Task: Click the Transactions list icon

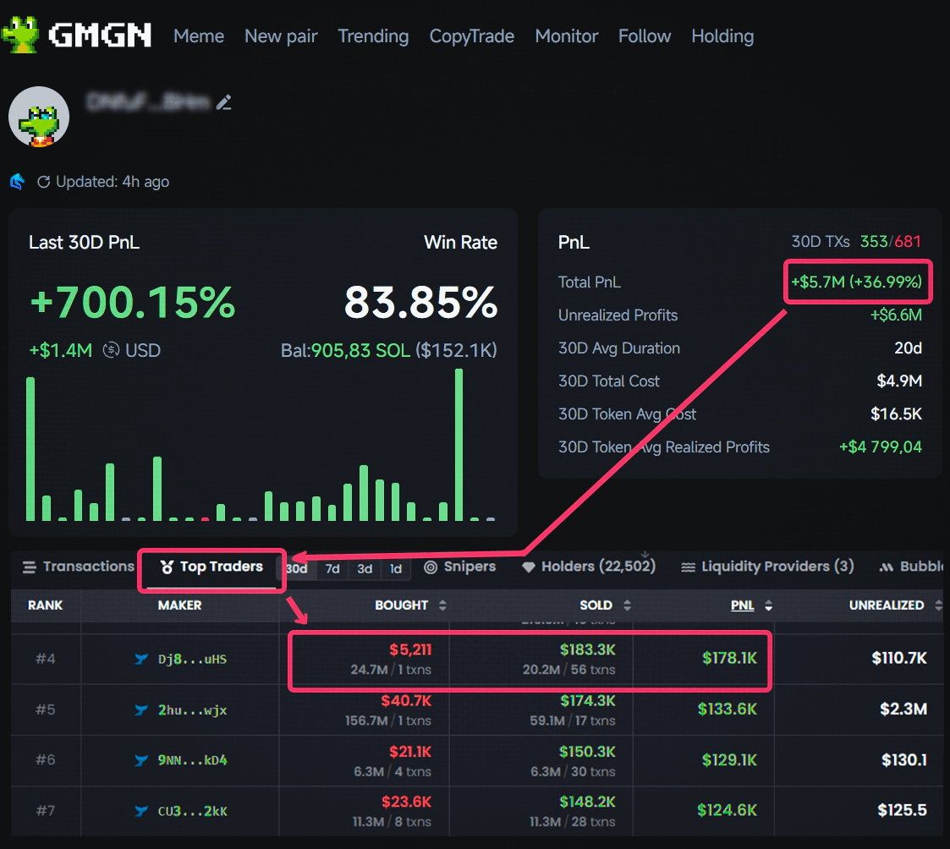Action: (29, 567)
